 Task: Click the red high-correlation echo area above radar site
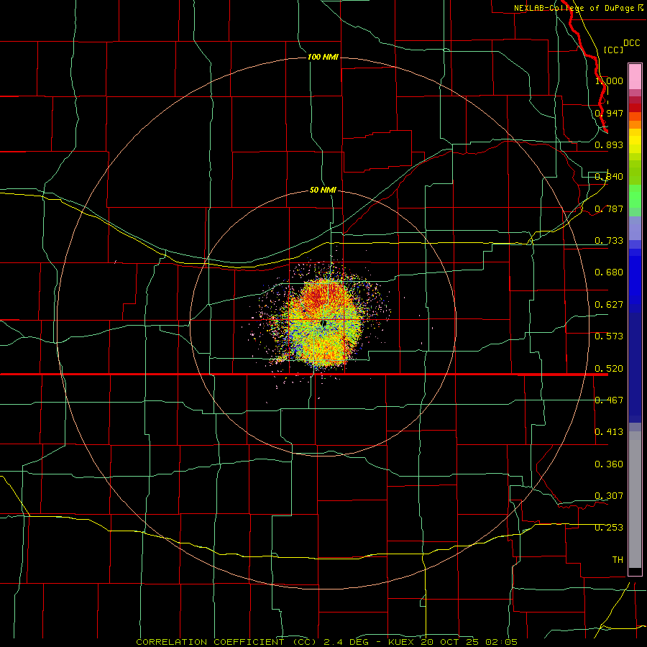(319, 296)
